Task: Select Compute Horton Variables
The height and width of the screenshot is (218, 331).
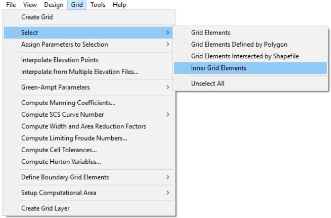Action: pyautogui.click(x=61, y=161)
